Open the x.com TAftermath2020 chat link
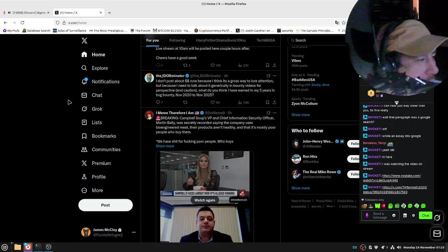448x252 pixels. pyautogui.click(x=395, y=189)
